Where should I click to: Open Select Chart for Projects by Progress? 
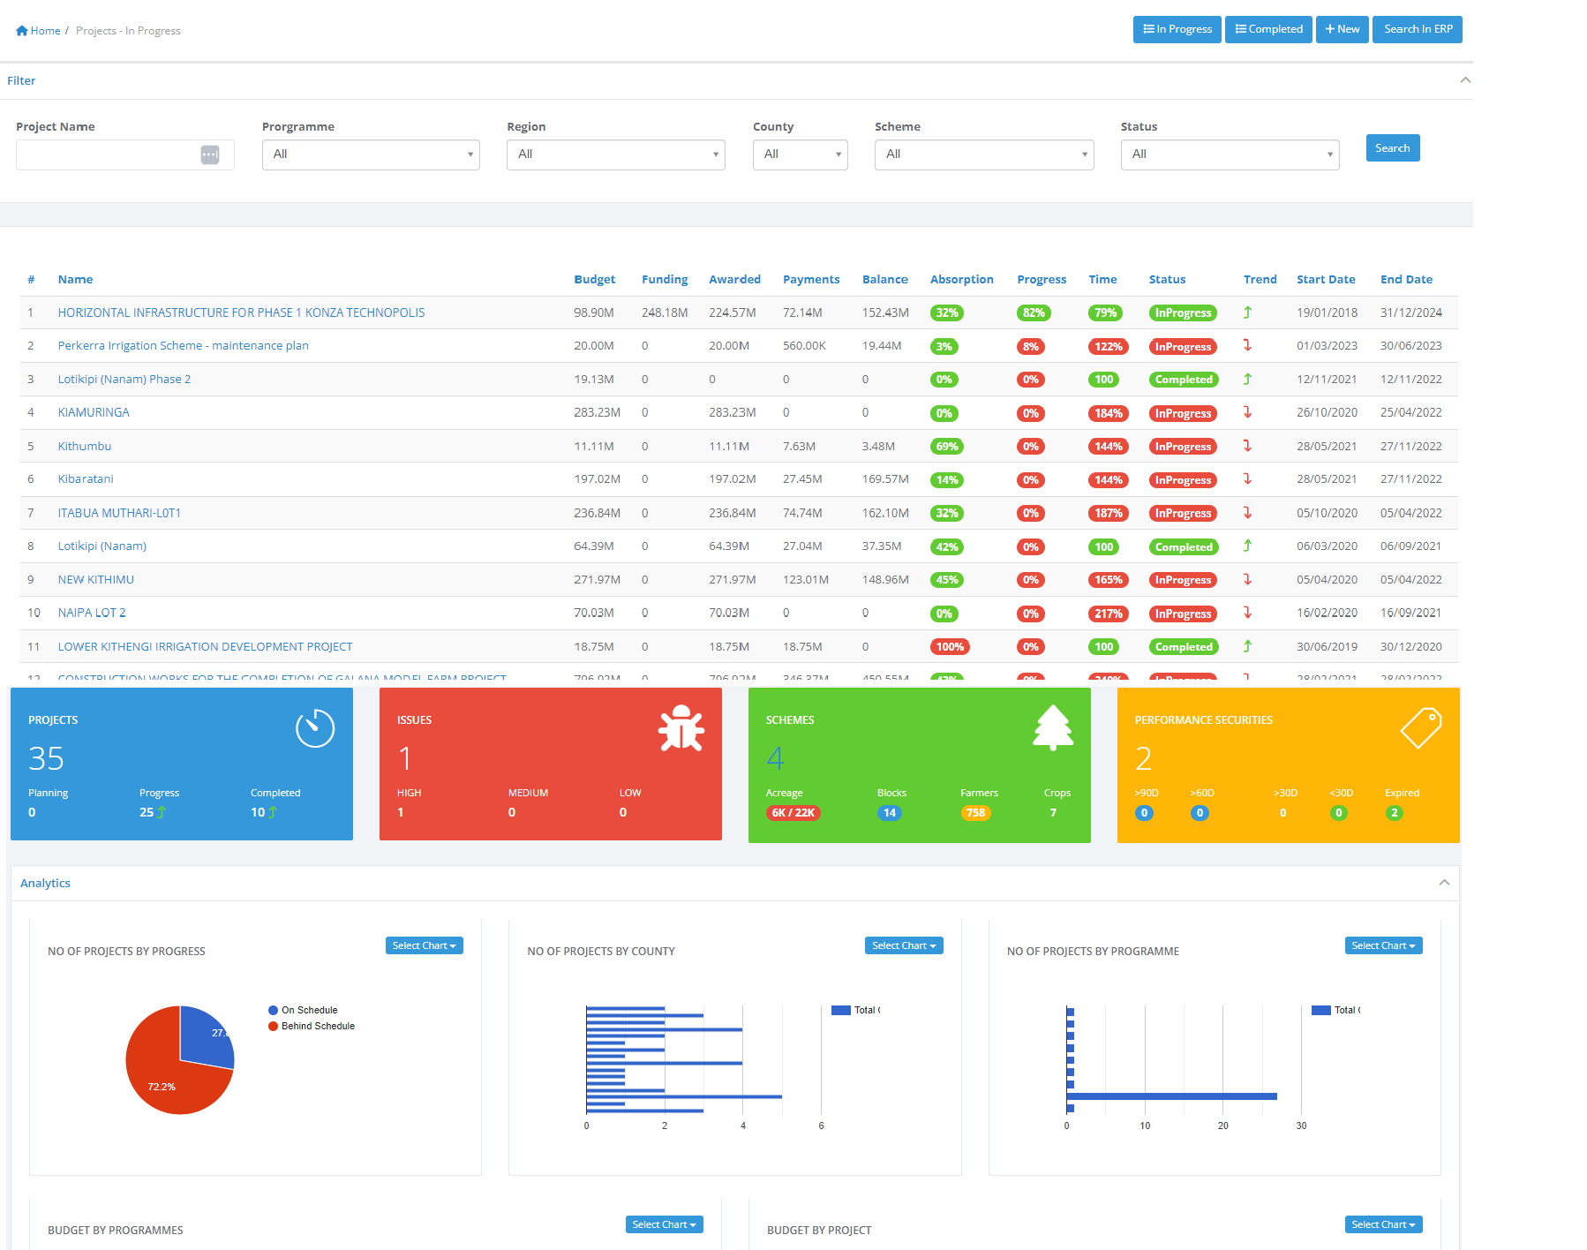424,945
